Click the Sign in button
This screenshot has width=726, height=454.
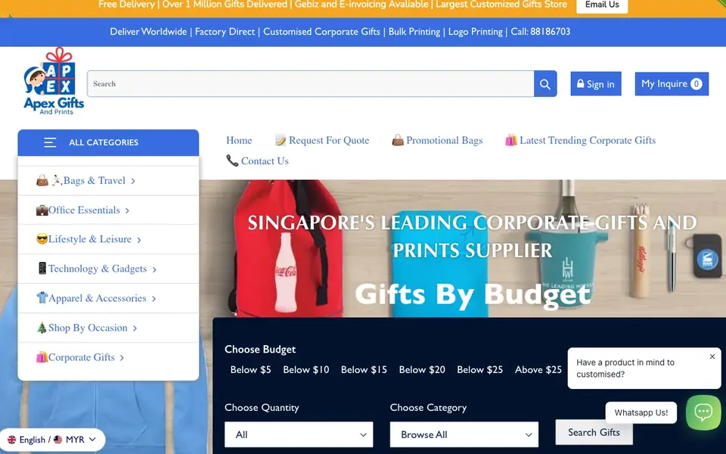(595, 84)
